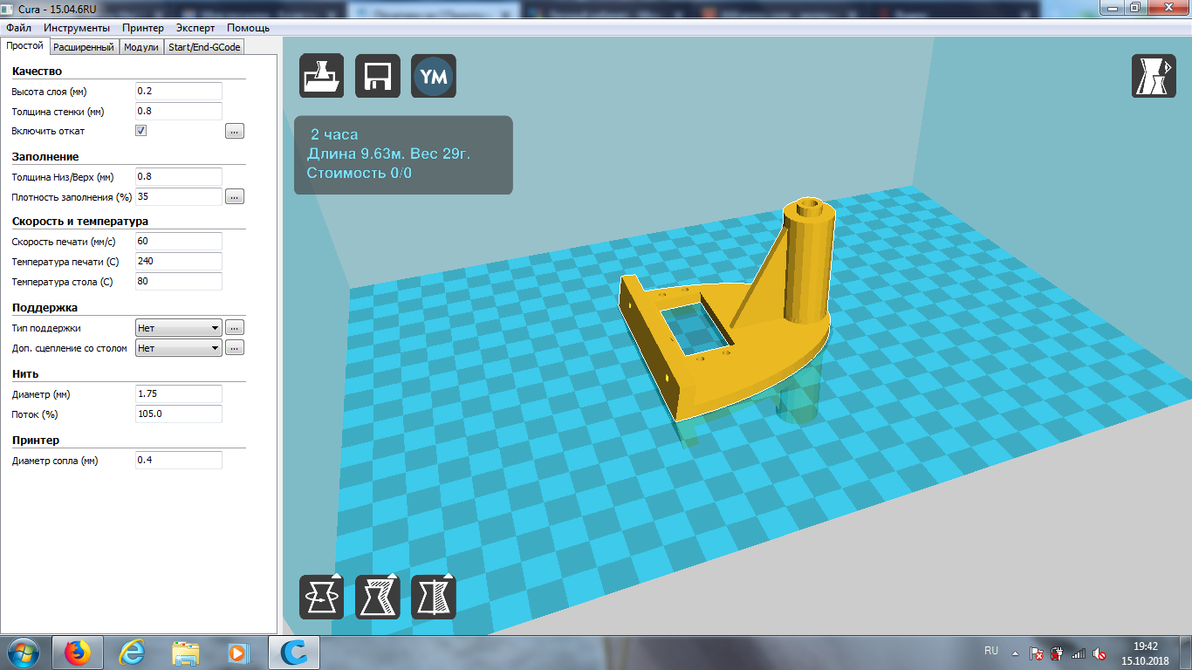The width and height of the screenshot is (1192, 670).
Task: Click the Save toolpath floppy icon
Action: click(x=377, y=76)
